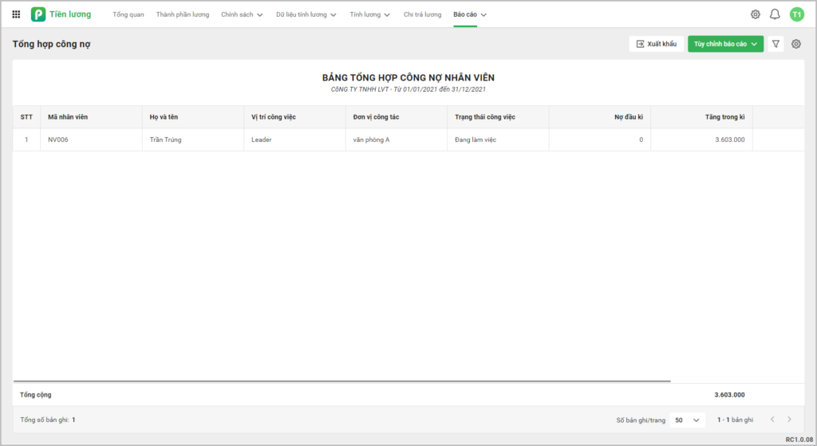This screenshot has width=817, height=446.
Task: Open the notifications bell
Action: [x=774, y=14]
